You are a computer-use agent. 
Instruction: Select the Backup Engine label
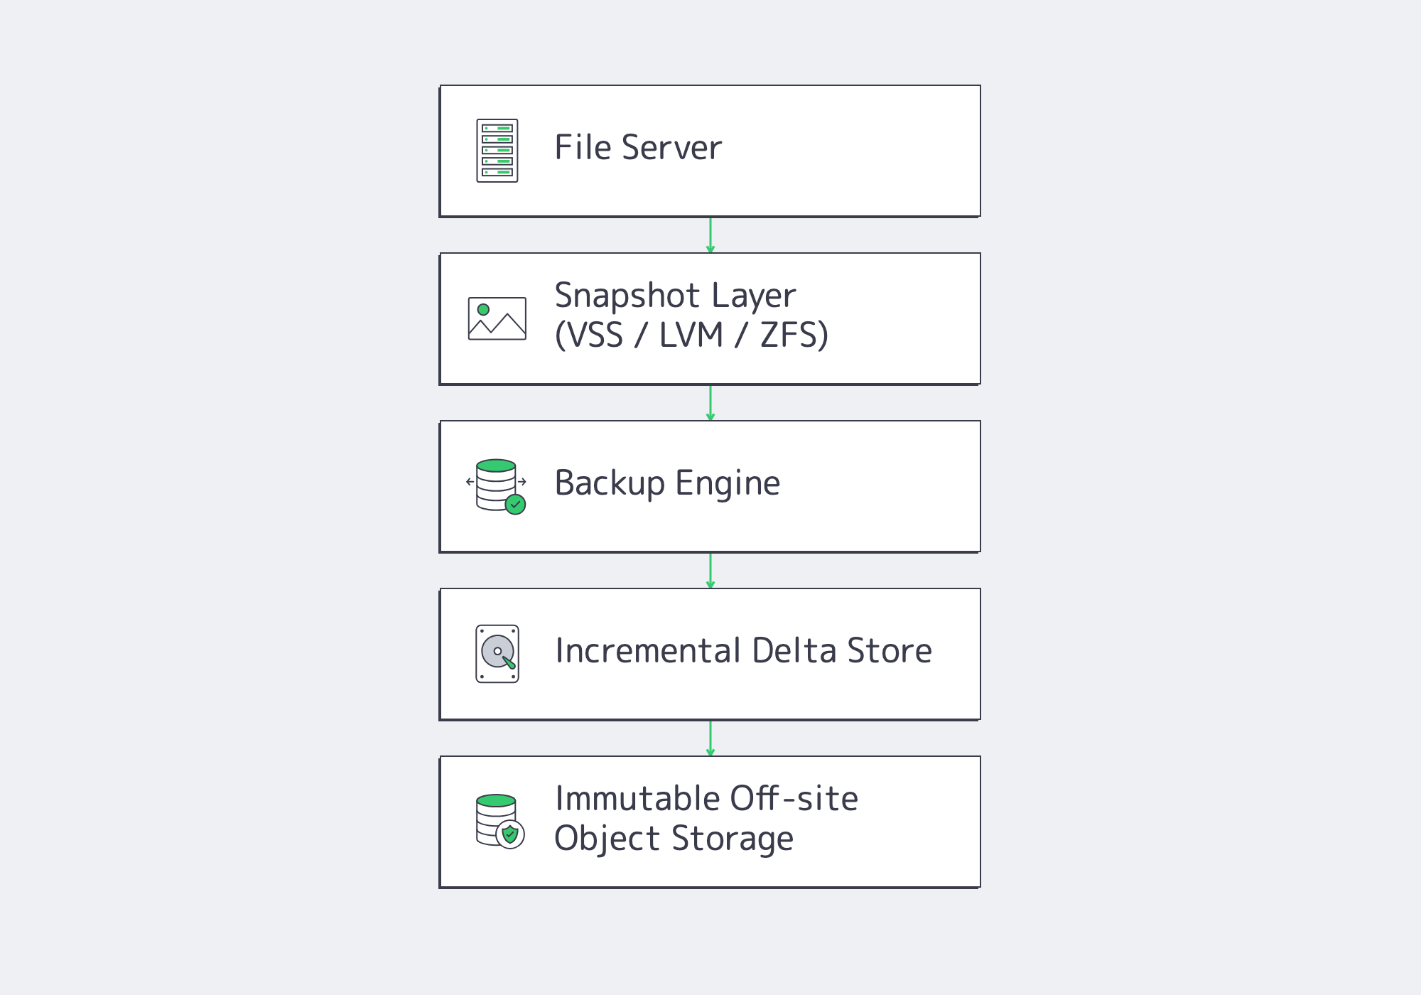[x=667, y=483]
